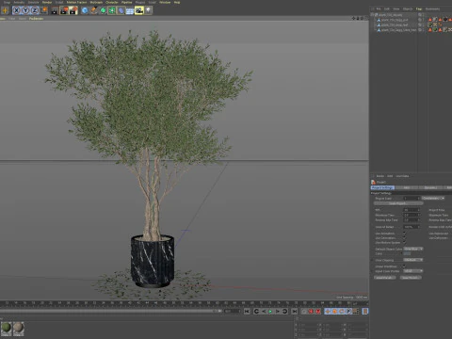Viewport: 452px width, 339px height.
Task: Open the blue deformer objects icon
Action: 121,10
